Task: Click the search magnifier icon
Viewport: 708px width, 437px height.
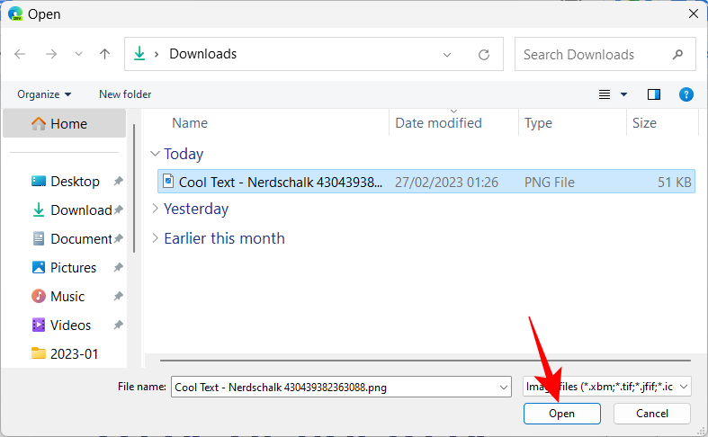Action: pos(677,54)
